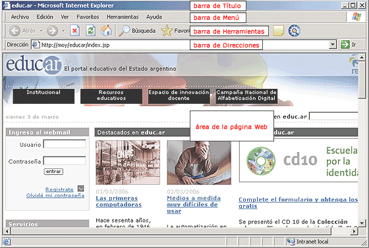Screen dimensions: 369x248
Task: Click the educ.ar search input field
Action: (x=333, y=116)
